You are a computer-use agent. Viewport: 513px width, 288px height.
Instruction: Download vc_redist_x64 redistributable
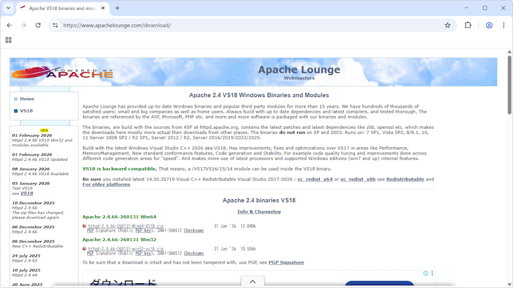(315, 179)
